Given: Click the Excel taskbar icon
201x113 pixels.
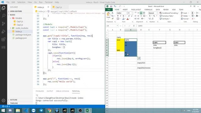Looking at the screenshot, I should [88, 110].
